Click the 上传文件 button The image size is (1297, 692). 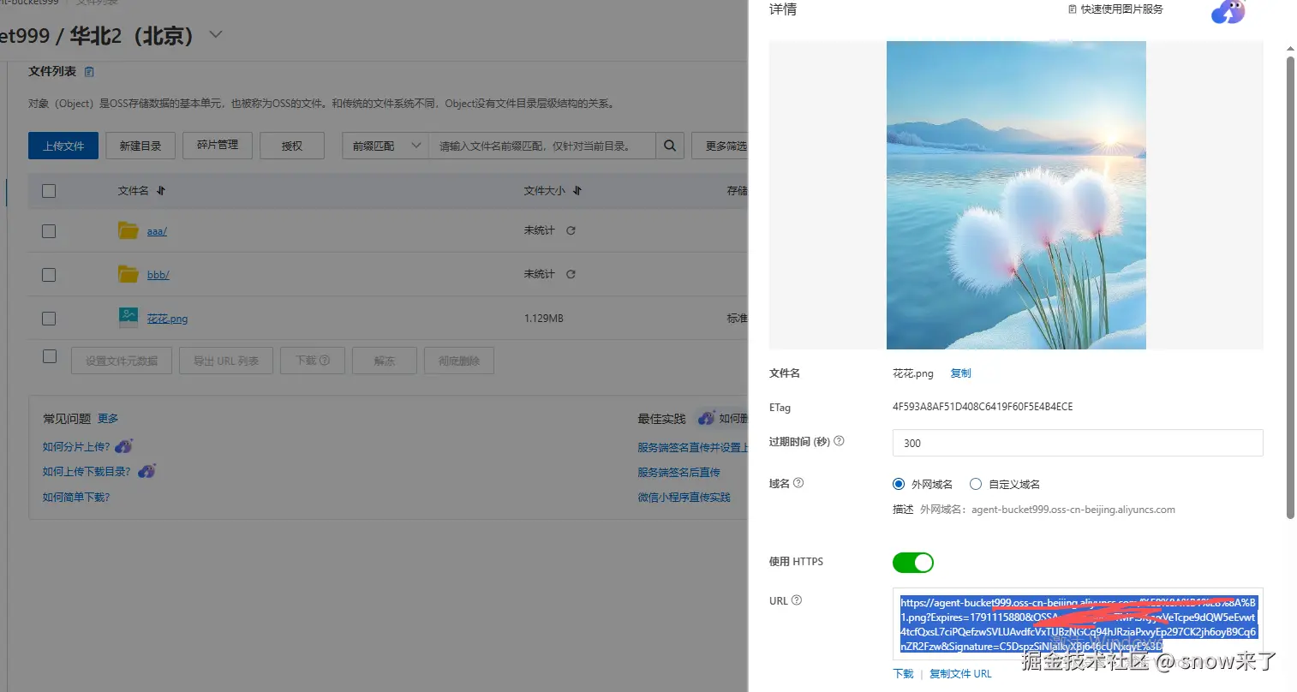(x=63, y=146)
